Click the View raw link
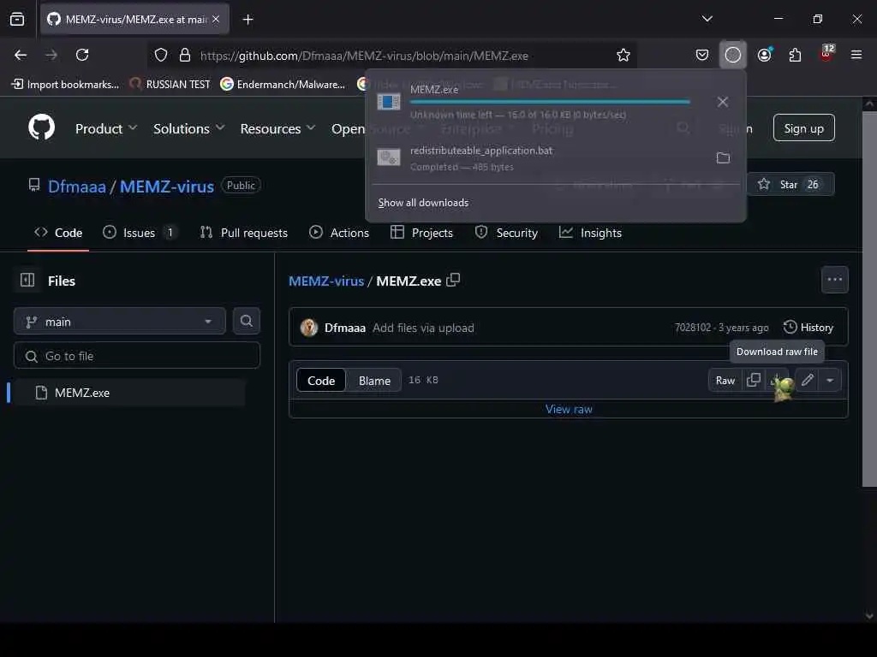The width and height of the screenshot is (877, 657). coord(569,409)
